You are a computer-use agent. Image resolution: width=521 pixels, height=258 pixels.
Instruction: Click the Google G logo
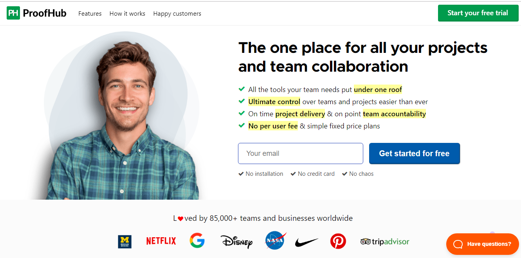click(x=197, y=240)
